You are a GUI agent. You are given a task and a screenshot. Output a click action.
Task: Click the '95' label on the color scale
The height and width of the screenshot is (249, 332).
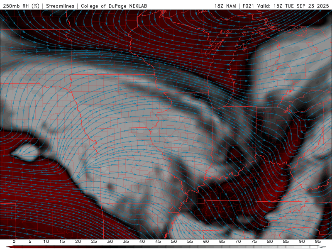[x=317, y=242]
